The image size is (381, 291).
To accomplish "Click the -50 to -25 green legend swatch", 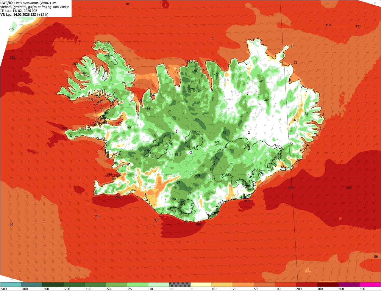I will [116, 284].
